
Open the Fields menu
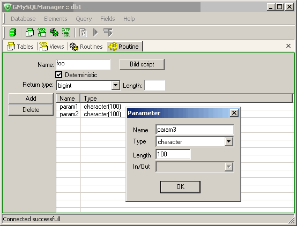[x=108, y=19]
